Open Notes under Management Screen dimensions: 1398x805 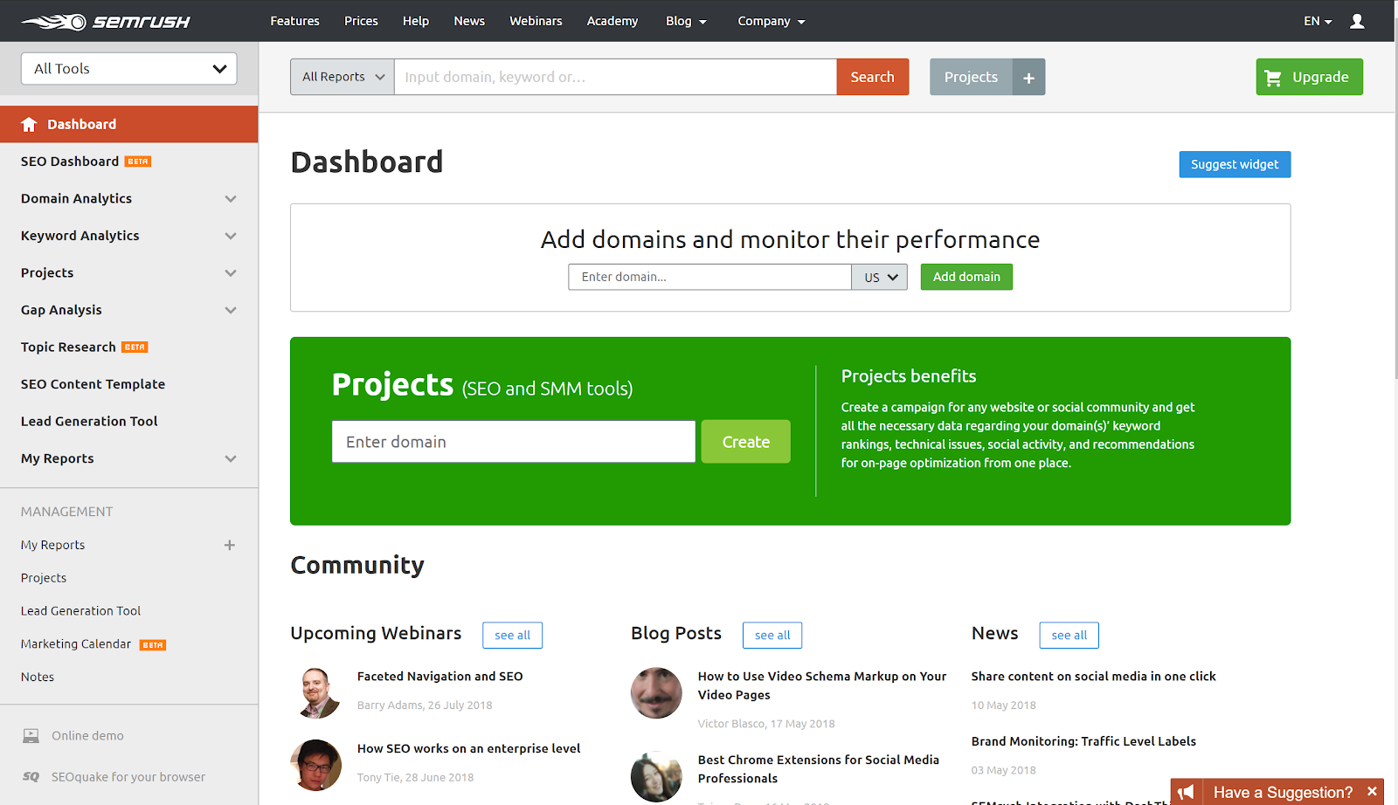(x=38, y=677)
